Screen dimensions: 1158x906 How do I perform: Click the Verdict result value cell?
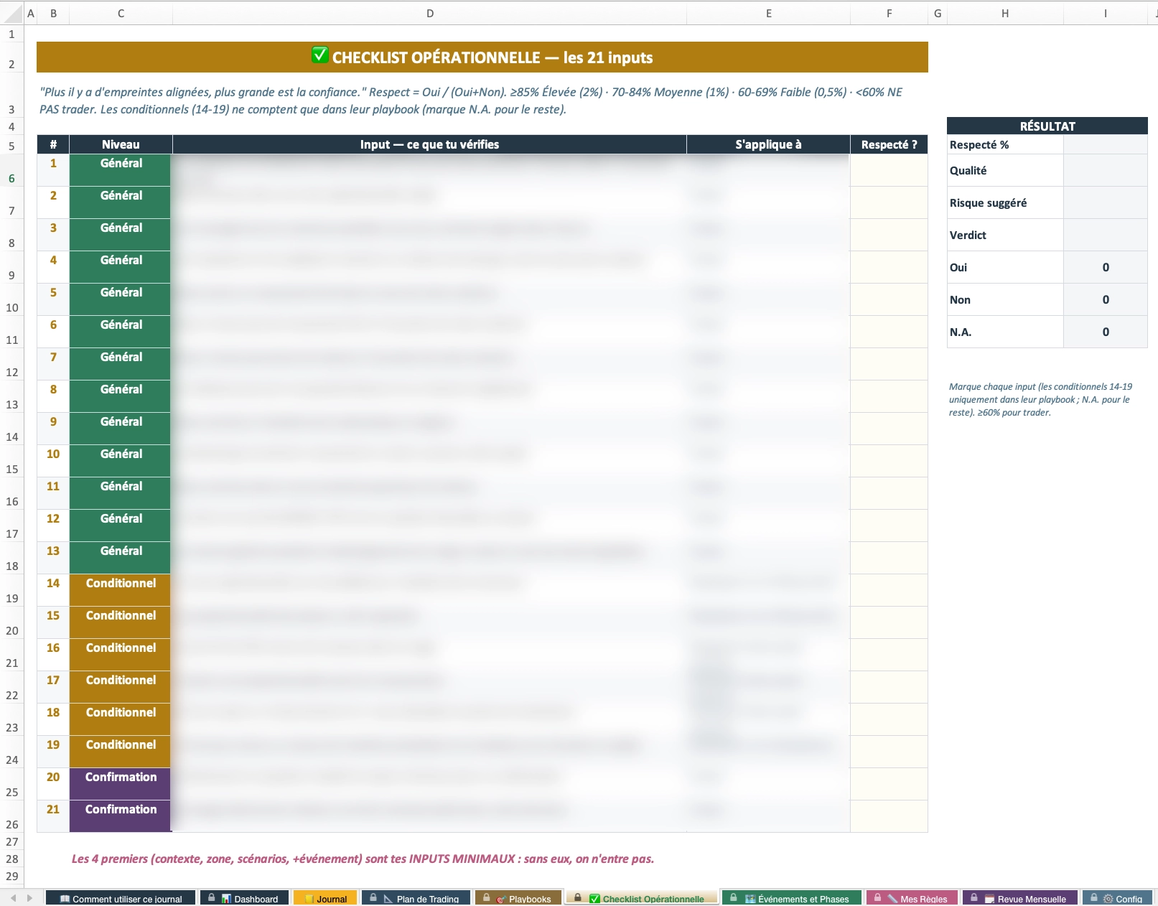(x=1106, y=235)
